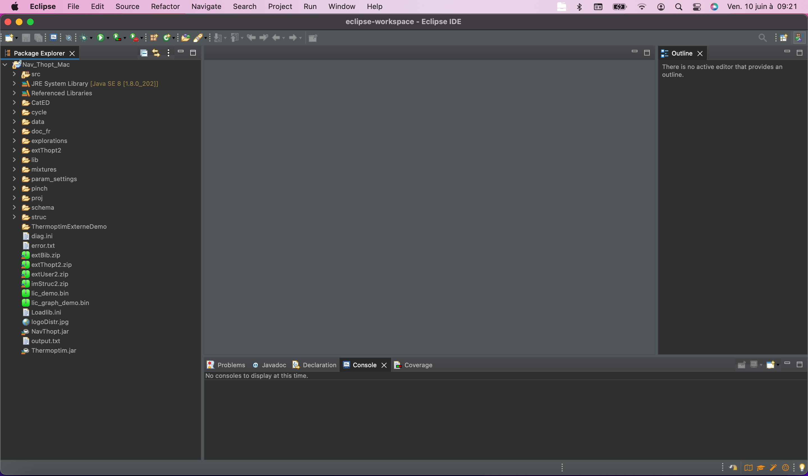808x476 pixels.
Task: Open Eclipse top-level Project menu
Action: [x=279, y=6]
